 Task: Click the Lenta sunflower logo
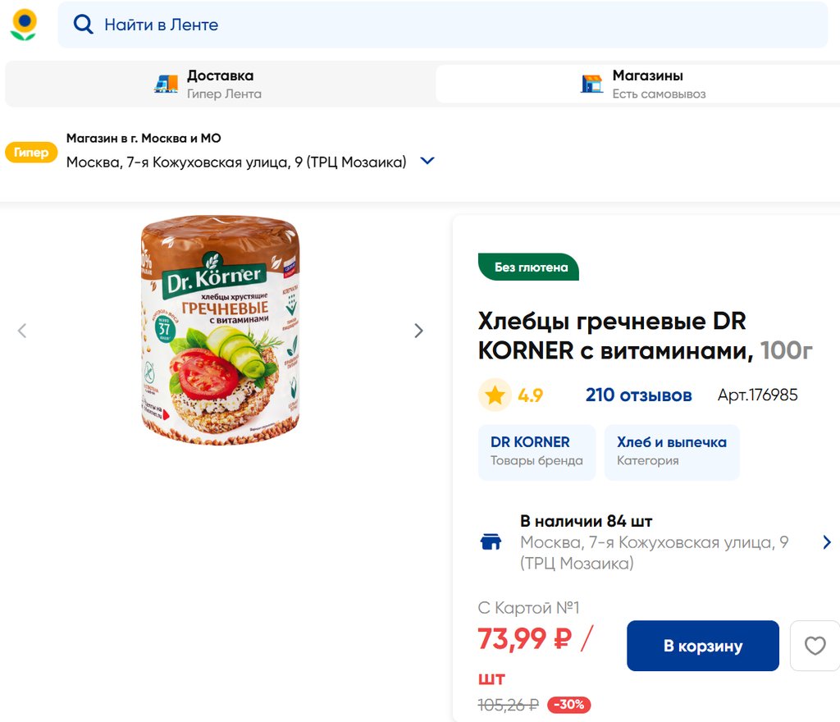(24, 25)
